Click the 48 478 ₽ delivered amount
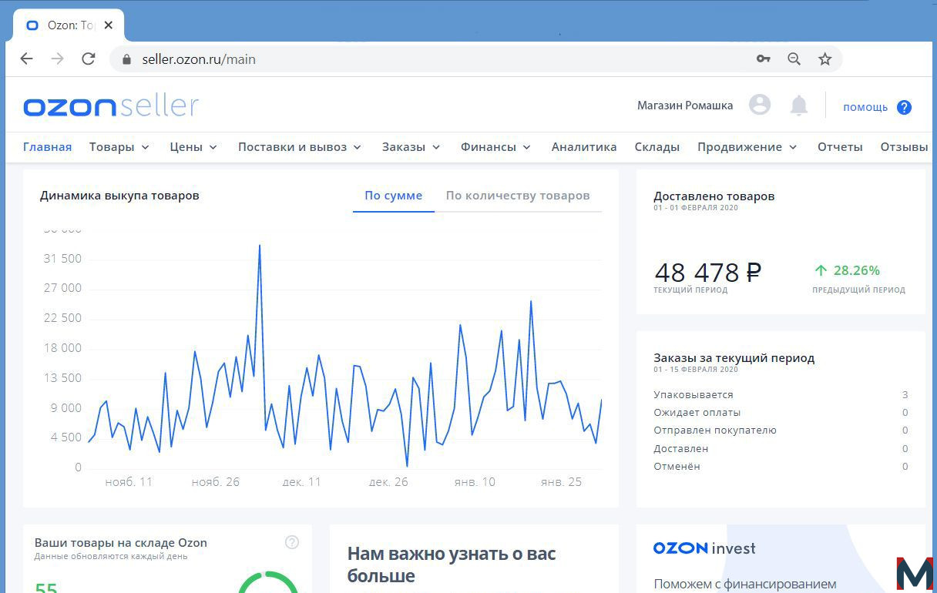The image size is (937, 593). (707, 272)
